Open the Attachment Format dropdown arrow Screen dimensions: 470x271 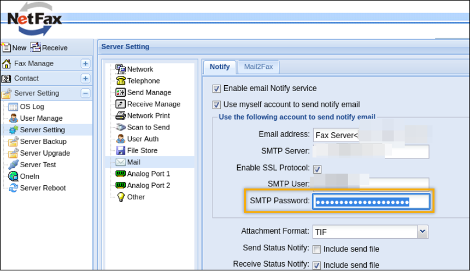pyautogui.click(x=422, y=232)
